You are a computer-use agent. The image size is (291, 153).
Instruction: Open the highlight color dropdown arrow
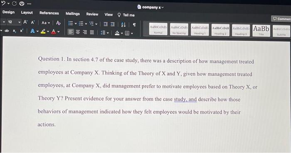[x=48, y=31]
